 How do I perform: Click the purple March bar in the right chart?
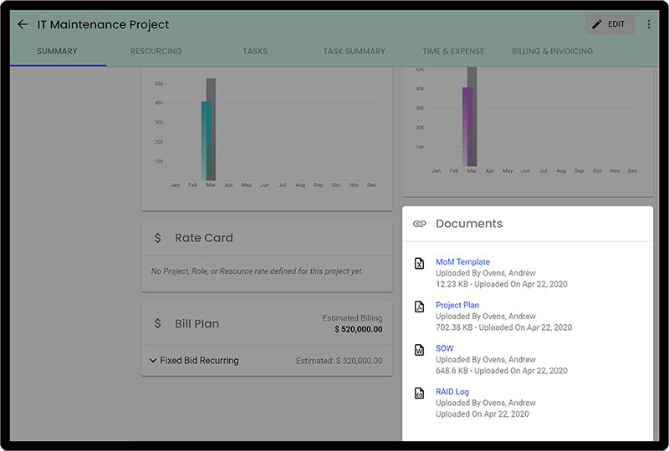pyautogui.click(x=467, y=127)
